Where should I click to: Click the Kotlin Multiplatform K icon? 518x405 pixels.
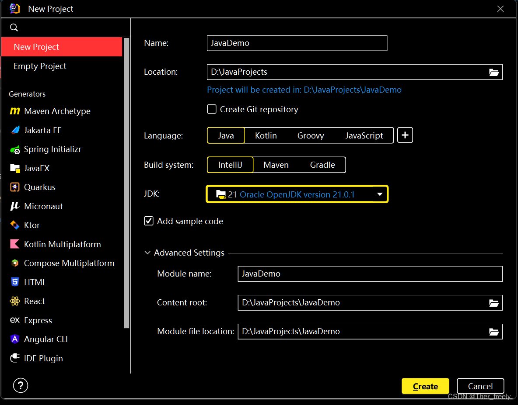[15, 244]
